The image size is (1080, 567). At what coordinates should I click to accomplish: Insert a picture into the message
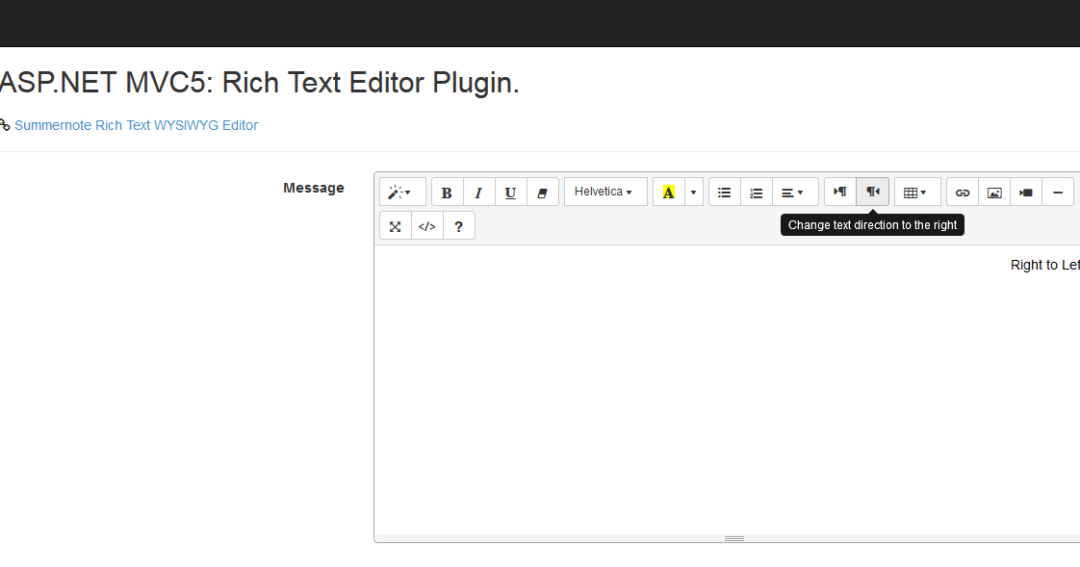click(994, 192)
